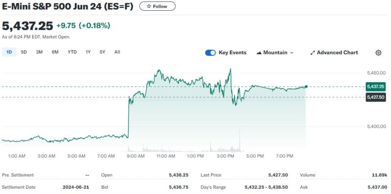Viewport: 391px width, 194px height.
Task: Click the green endpoint dot on chart line
Action: (x=306, y=86)
